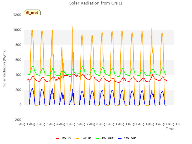Click the 800 y-axis label
Image resolution: width=192 pixels, height=144 pixels.
[x=18, y=45]
